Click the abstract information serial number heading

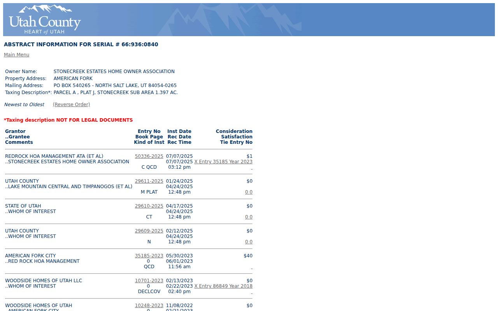pos(81,44)
